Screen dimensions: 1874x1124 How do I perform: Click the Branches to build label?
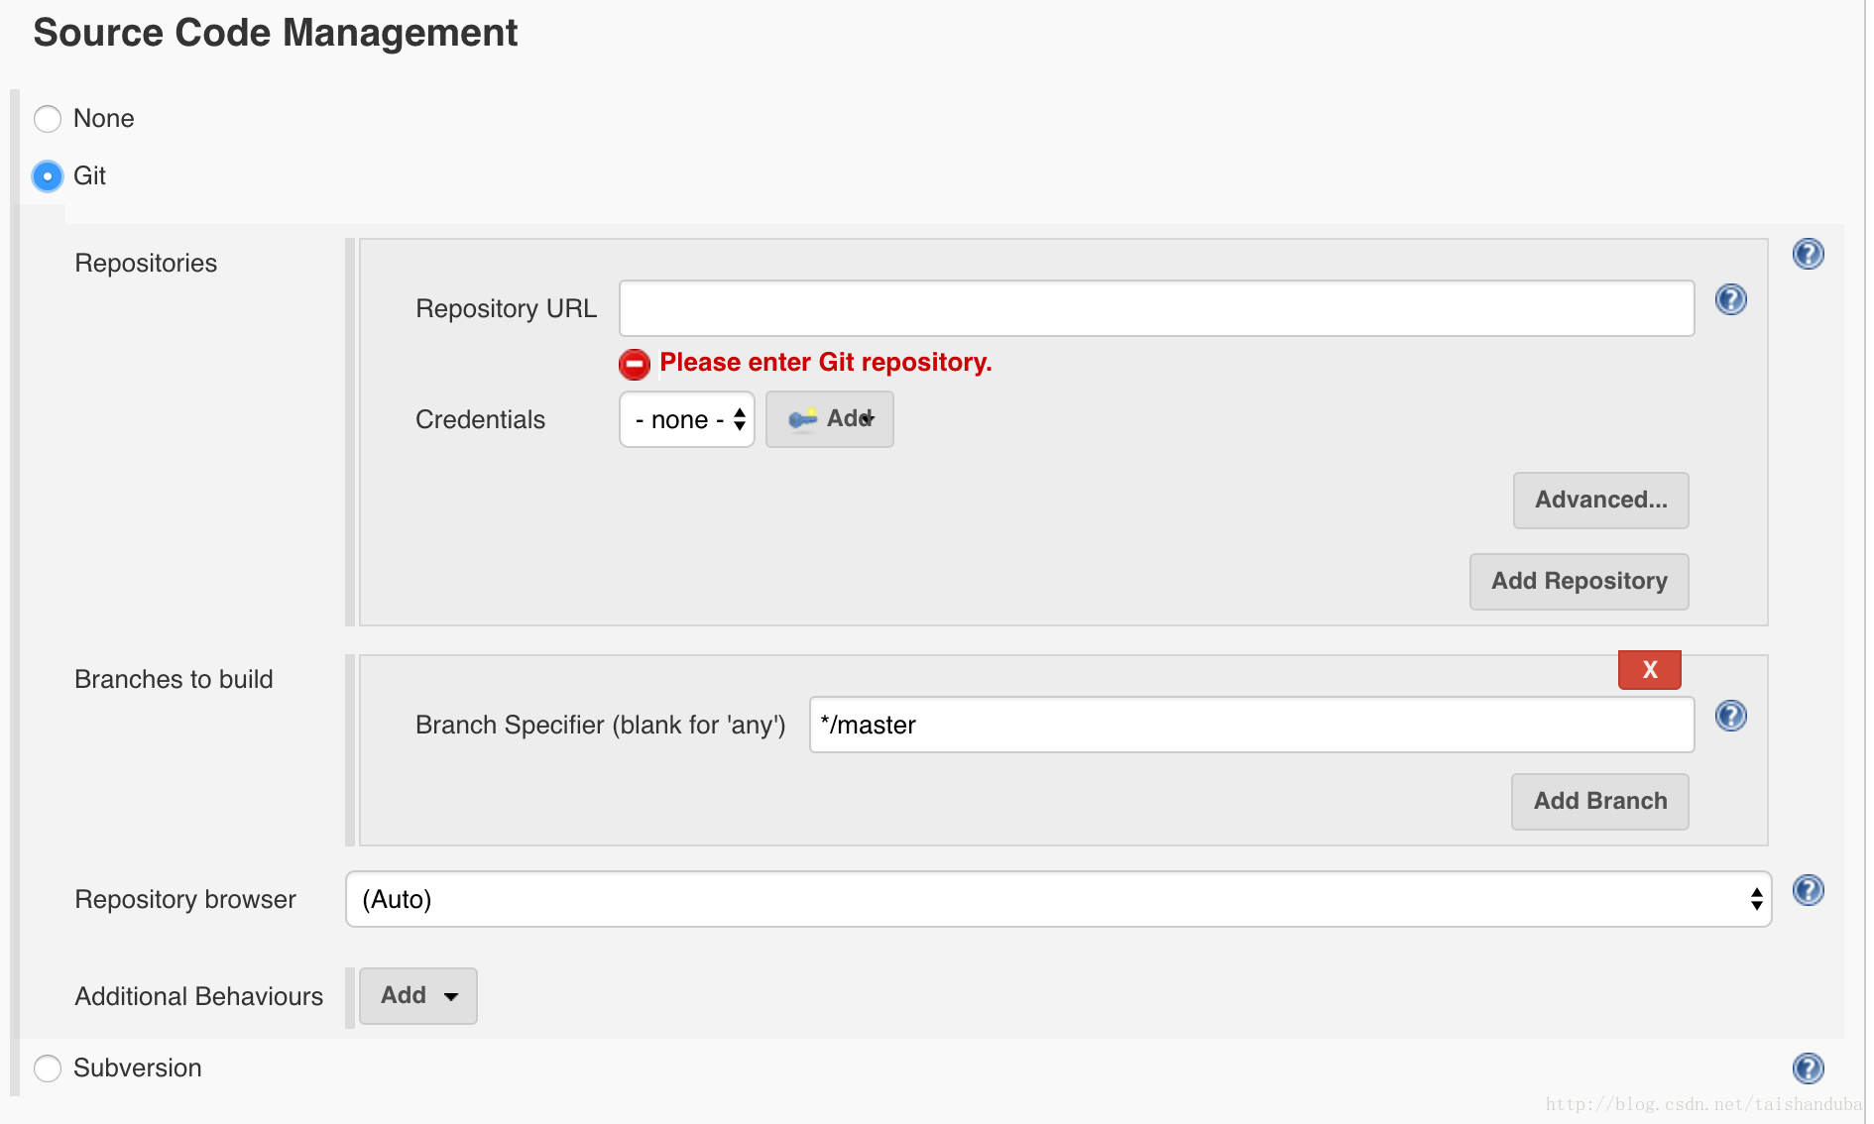(x=174, y=680)
